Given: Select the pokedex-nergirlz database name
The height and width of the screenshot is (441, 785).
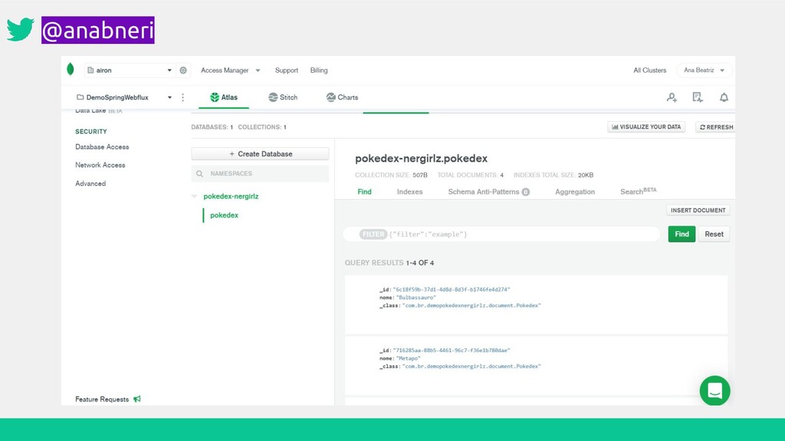Looking at the screenshot, I should pyautogui.click(x=231, y=197).
